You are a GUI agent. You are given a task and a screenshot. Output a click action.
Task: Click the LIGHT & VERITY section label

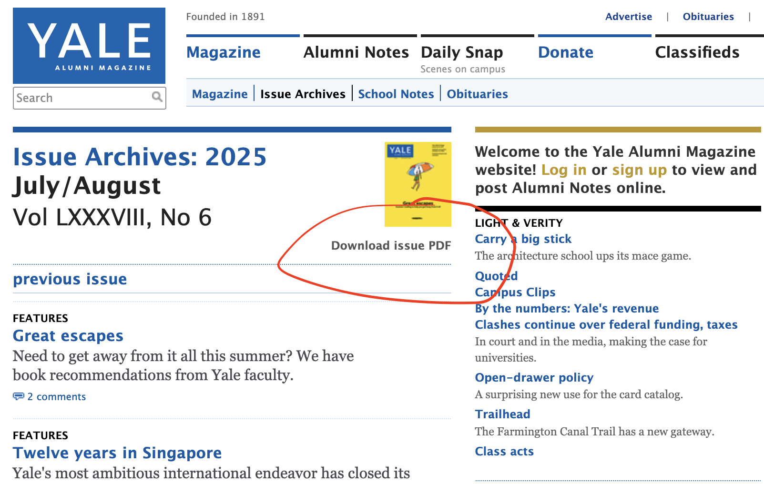(x=519, y=223)
